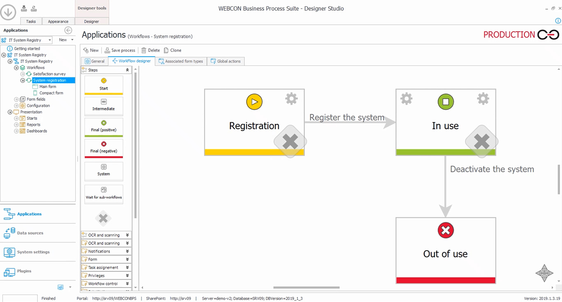
Task: Collapse the Applications side panel arrow
Action: click(x=68, y=30)
